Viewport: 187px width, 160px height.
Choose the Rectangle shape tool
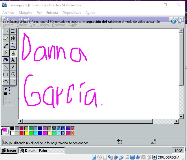click(x=5, y=75)
